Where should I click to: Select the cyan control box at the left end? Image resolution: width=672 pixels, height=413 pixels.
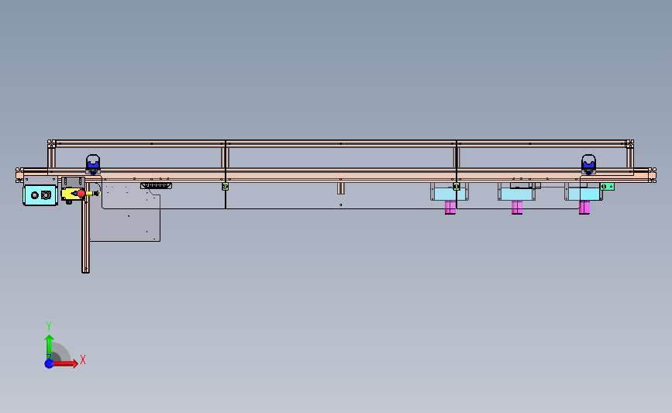tap(40, 195)
